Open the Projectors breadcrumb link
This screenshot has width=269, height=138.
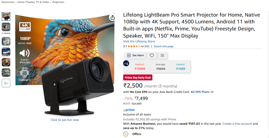click(x=58, y=2)
